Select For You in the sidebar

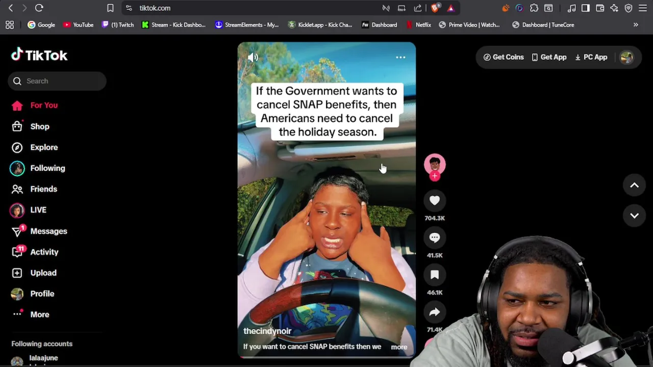(x=35, y=106)
